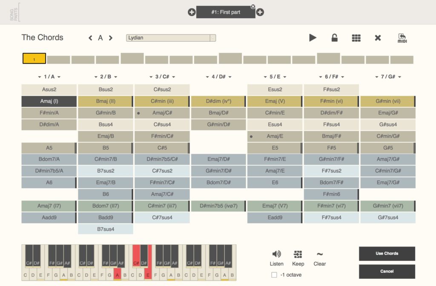Select the G#7sus4 chord

tap(388, 217)
